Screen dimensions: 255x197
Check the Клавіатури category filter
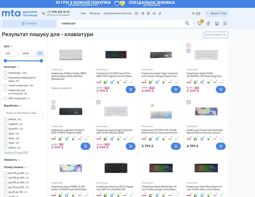(6, 73)
